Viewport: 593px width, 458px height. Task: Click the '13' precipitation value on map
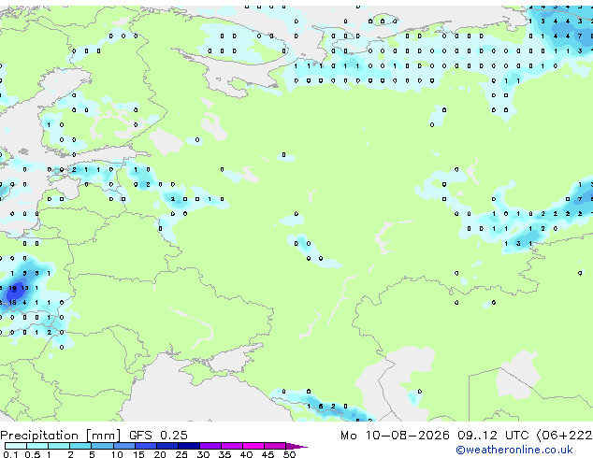point(24,288)
